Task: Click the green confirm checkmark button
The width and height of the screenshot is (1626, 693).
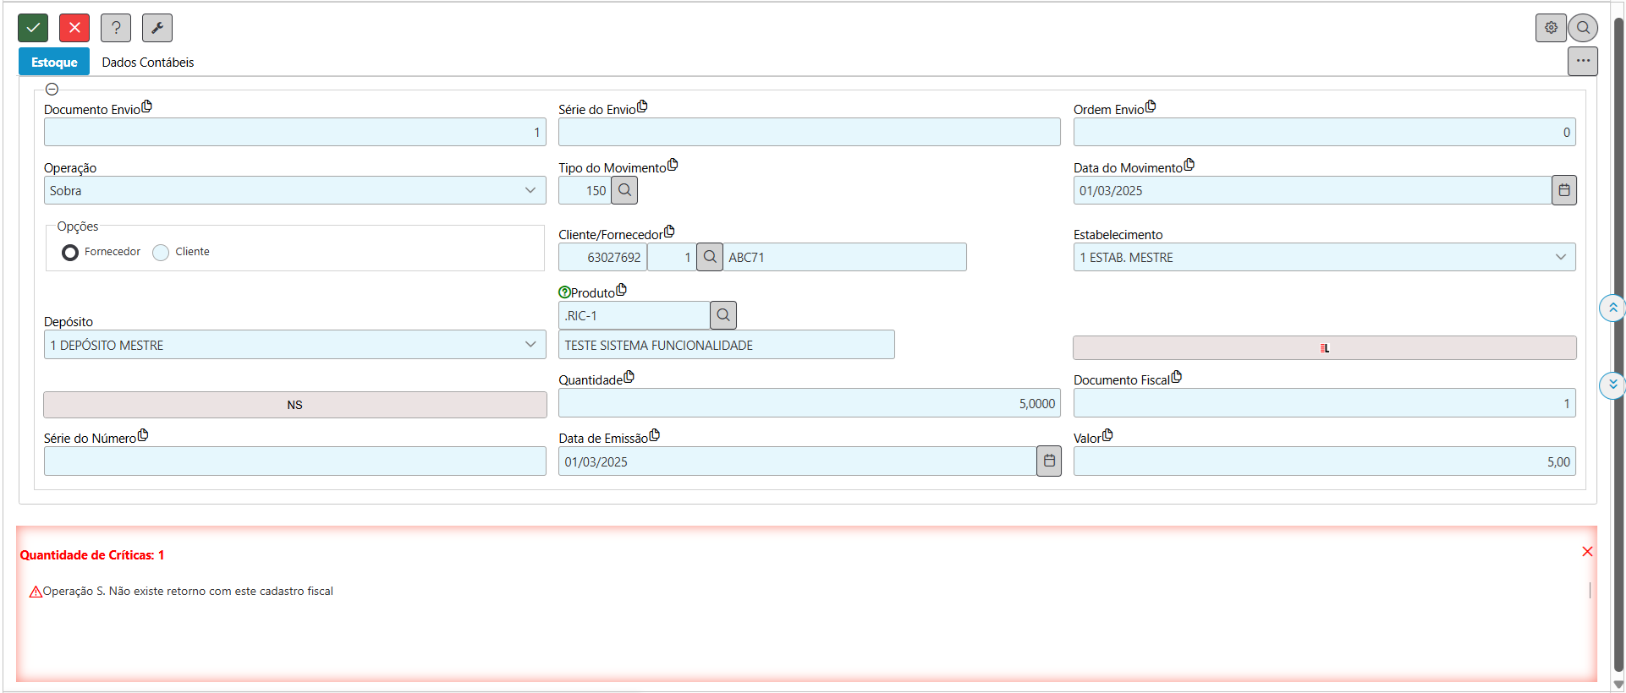Action: [x=33, y=28]
